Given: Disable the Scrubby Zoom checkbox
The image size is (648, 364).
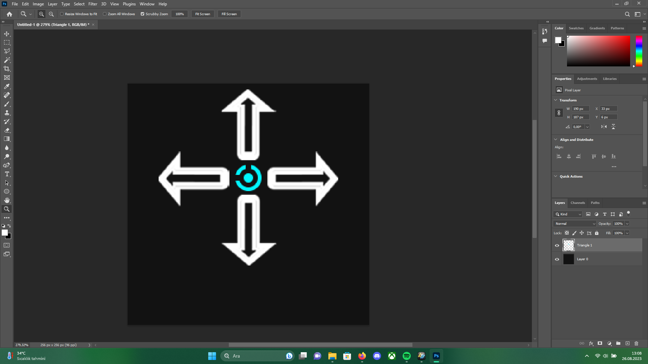Looking at the screenshot, I should (x=142, y=14).
